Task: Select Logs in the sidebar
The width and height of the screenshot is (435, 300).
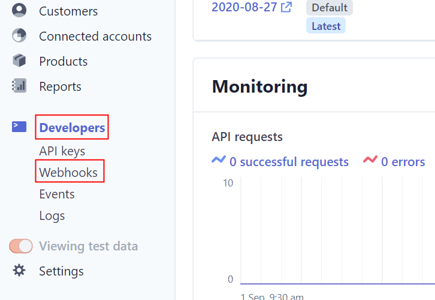Action: (52, 216)
